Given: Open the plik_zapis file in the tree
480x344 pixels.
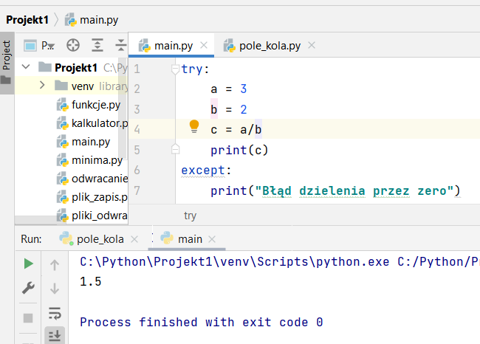Looking at the screenshot, I should pos(92,197).
